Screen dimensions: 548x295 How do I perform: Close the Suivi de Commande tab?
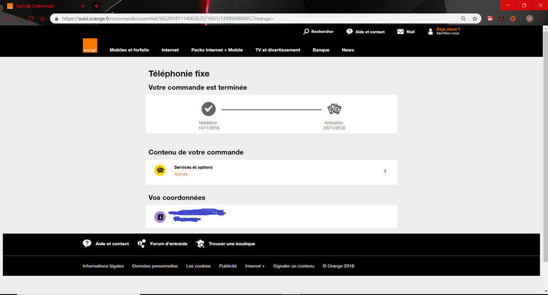(x=83, y=6)
